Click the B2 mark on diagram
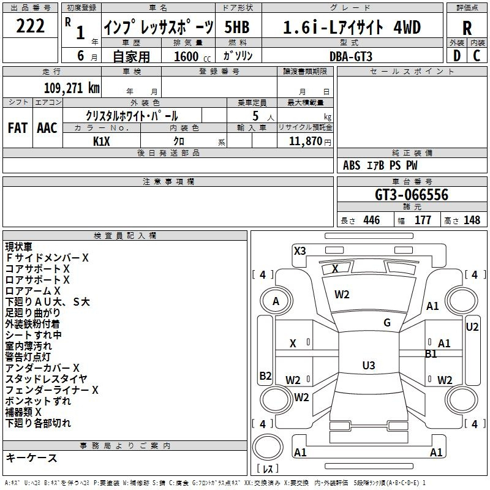This screenshot has width=490, height=490. point(265,375)
